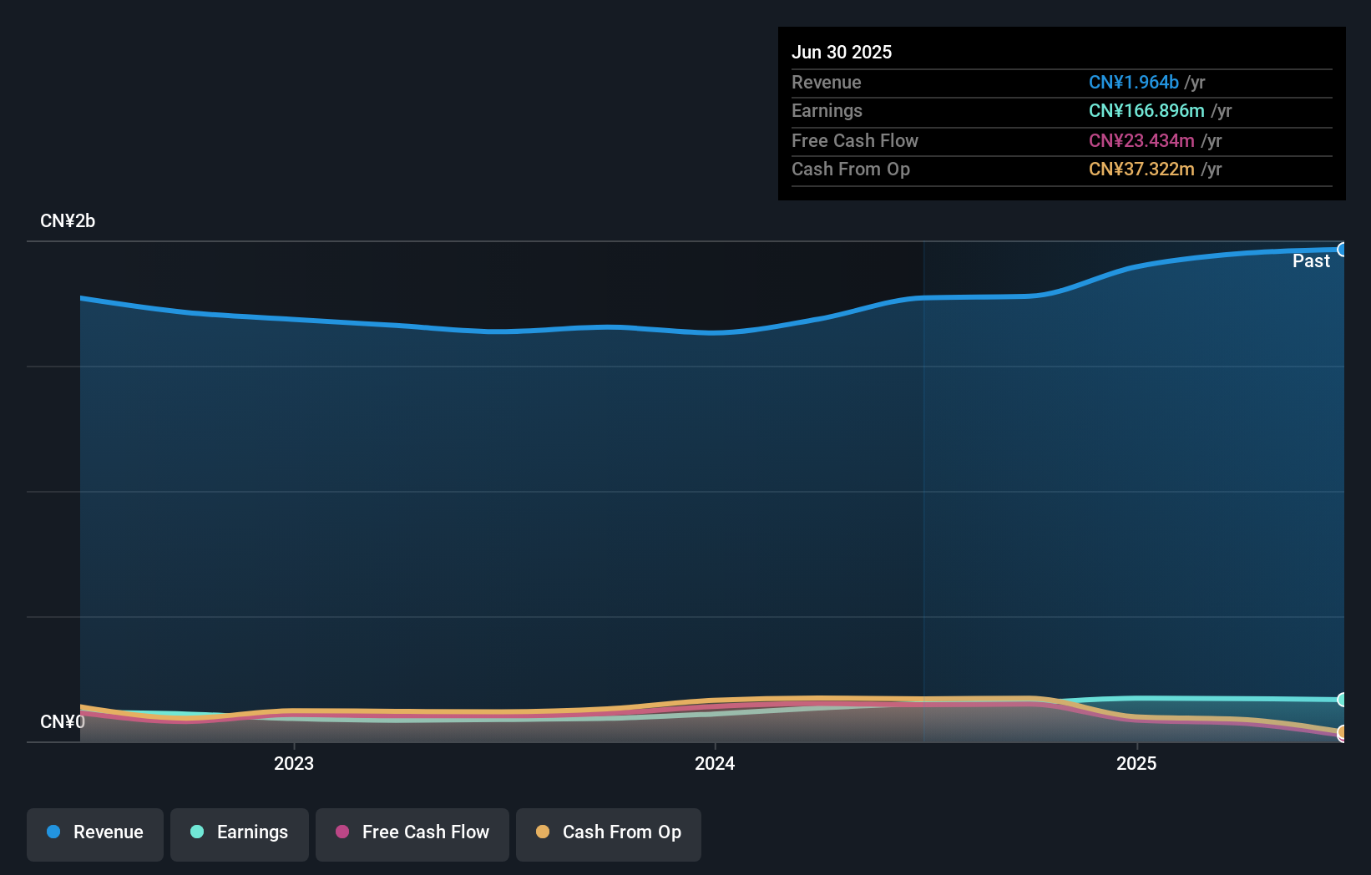Click the 2025 x-axis label
The height and width of the screenshot is (875, 1371).
tap(1136, 763)
